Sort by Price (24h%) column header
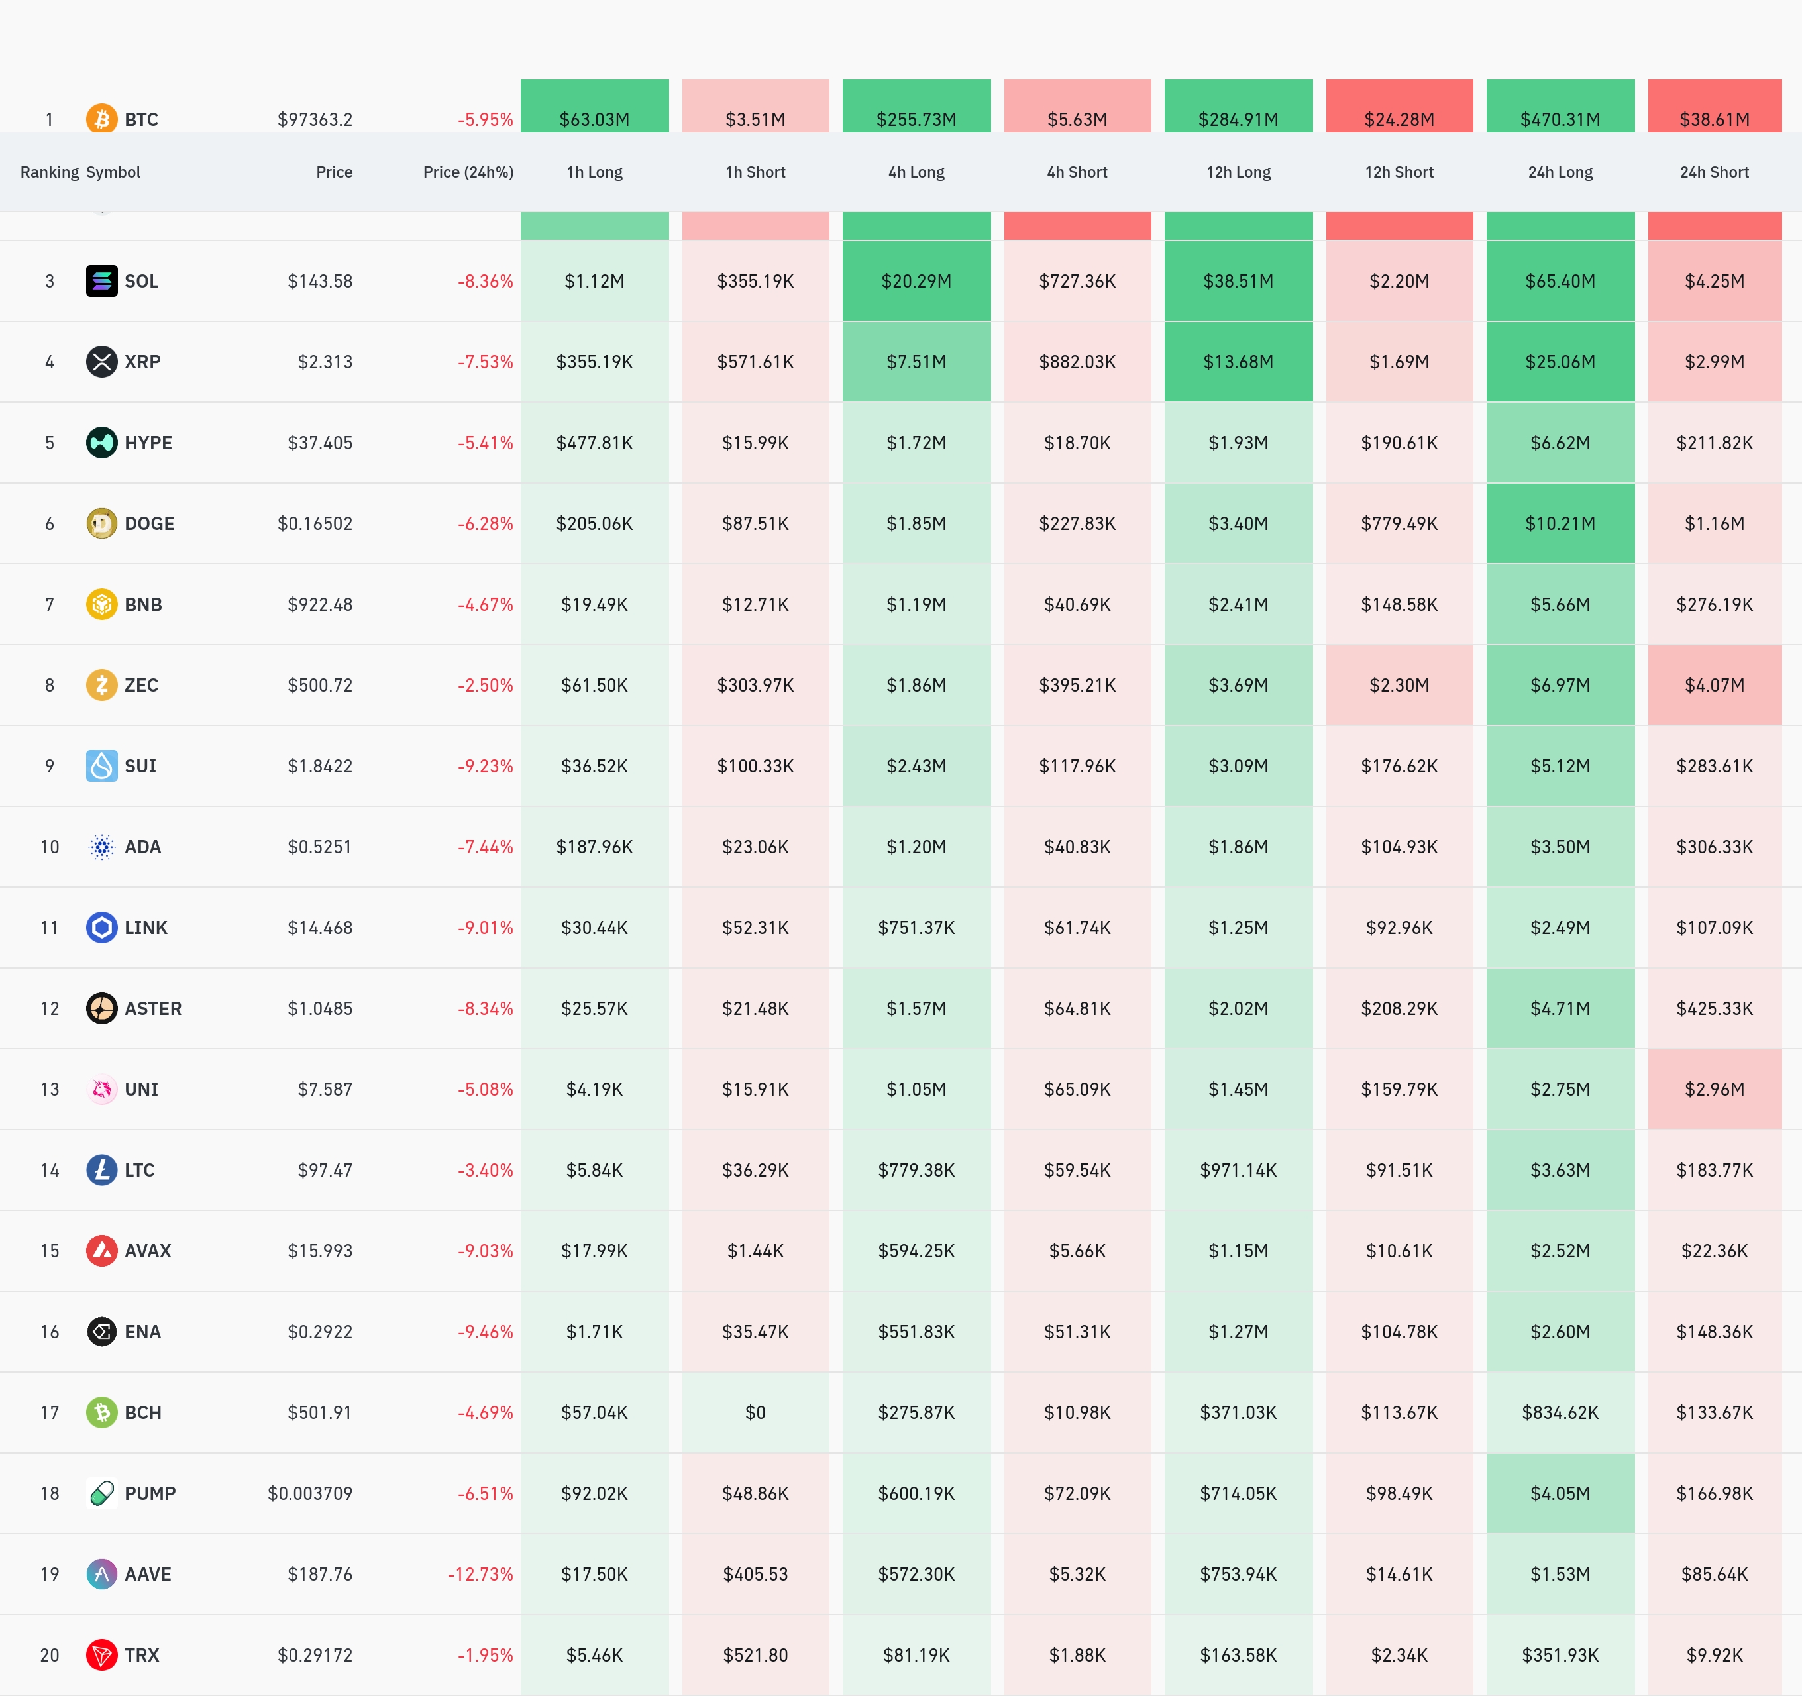Image resolution: width=1802 pixels, height=1696 pixels. (x=468, y=172)
